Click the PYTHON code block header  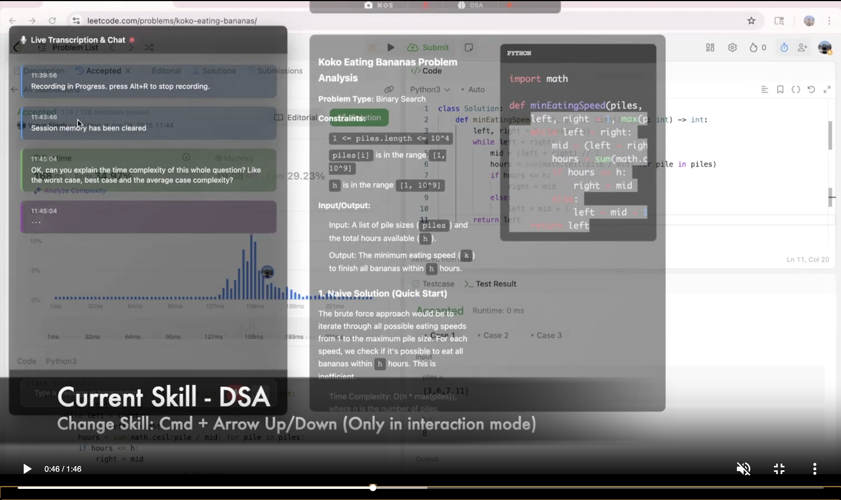tap(578, 53)
